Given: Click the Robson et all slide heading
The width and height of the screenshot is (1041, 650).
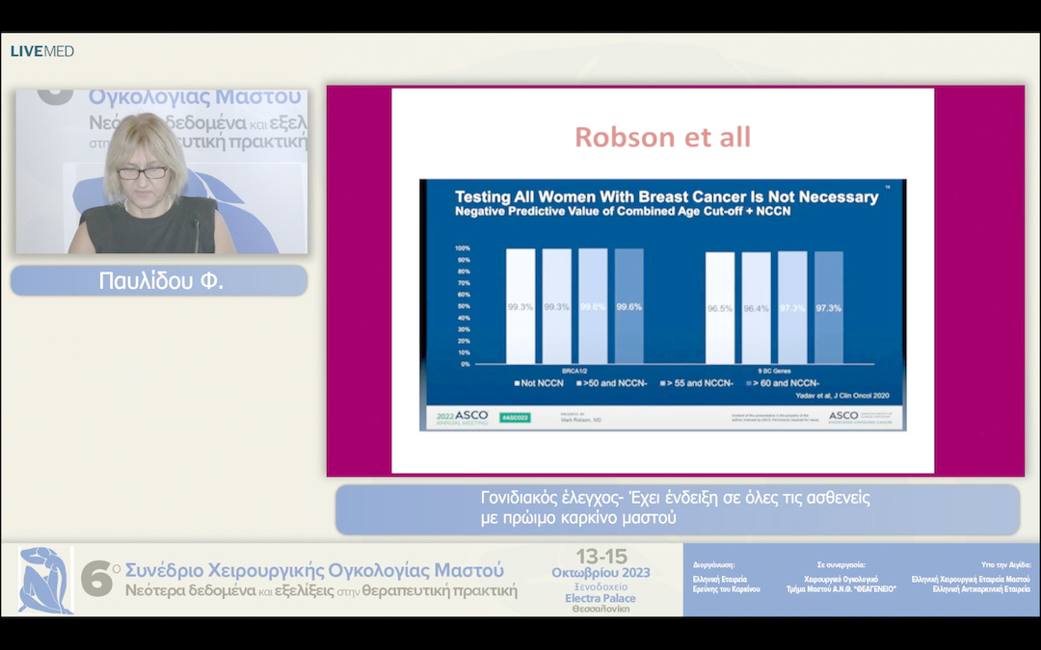Looking at the screenshot, I should (x=662, y=137).
